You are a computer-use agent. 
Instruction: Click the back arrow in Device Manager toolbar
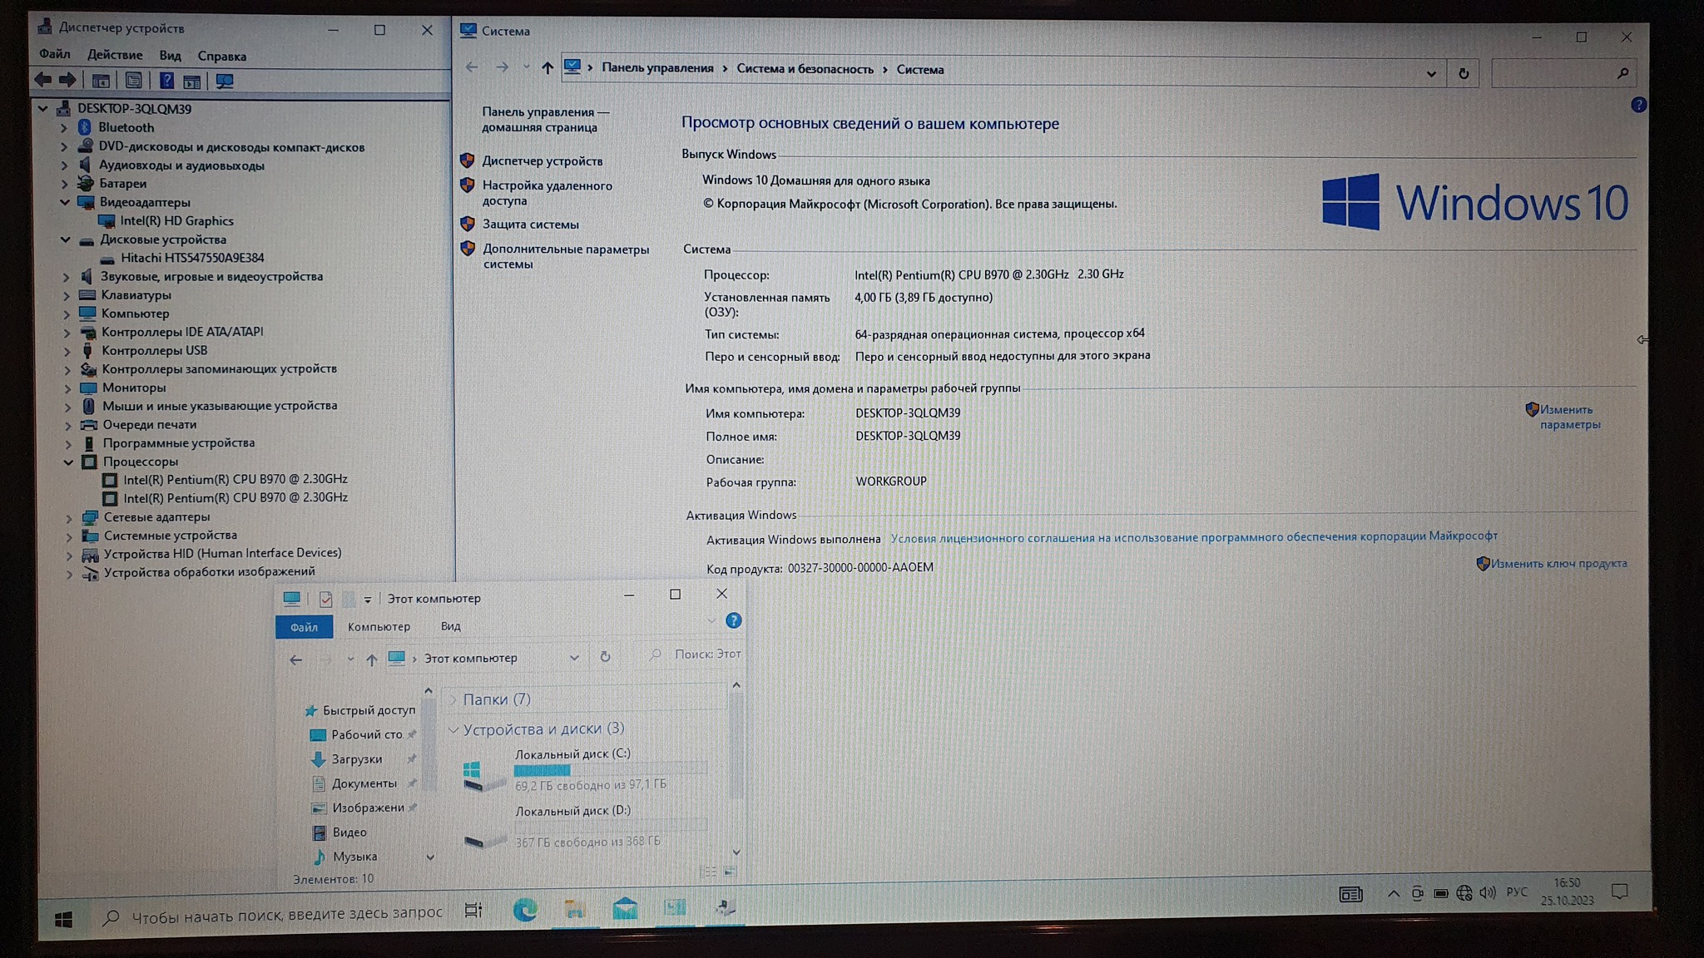click(43, 80)
